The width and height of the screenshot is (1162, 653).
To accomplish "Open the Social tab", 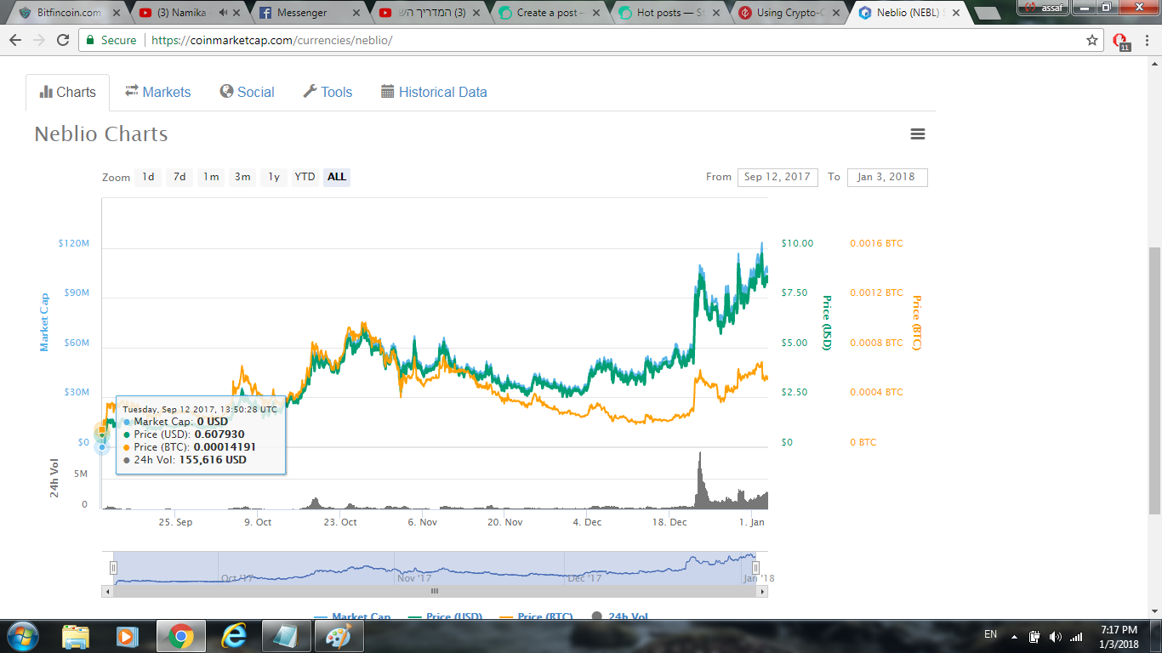I will coord(247,92).
